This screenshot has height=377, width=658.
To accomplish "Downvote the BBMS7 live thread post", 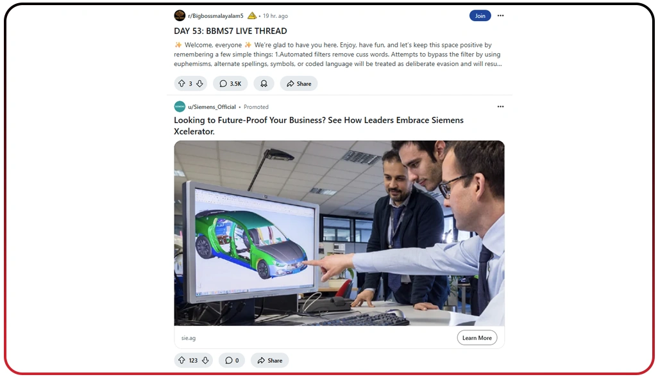I will (199, 83).
